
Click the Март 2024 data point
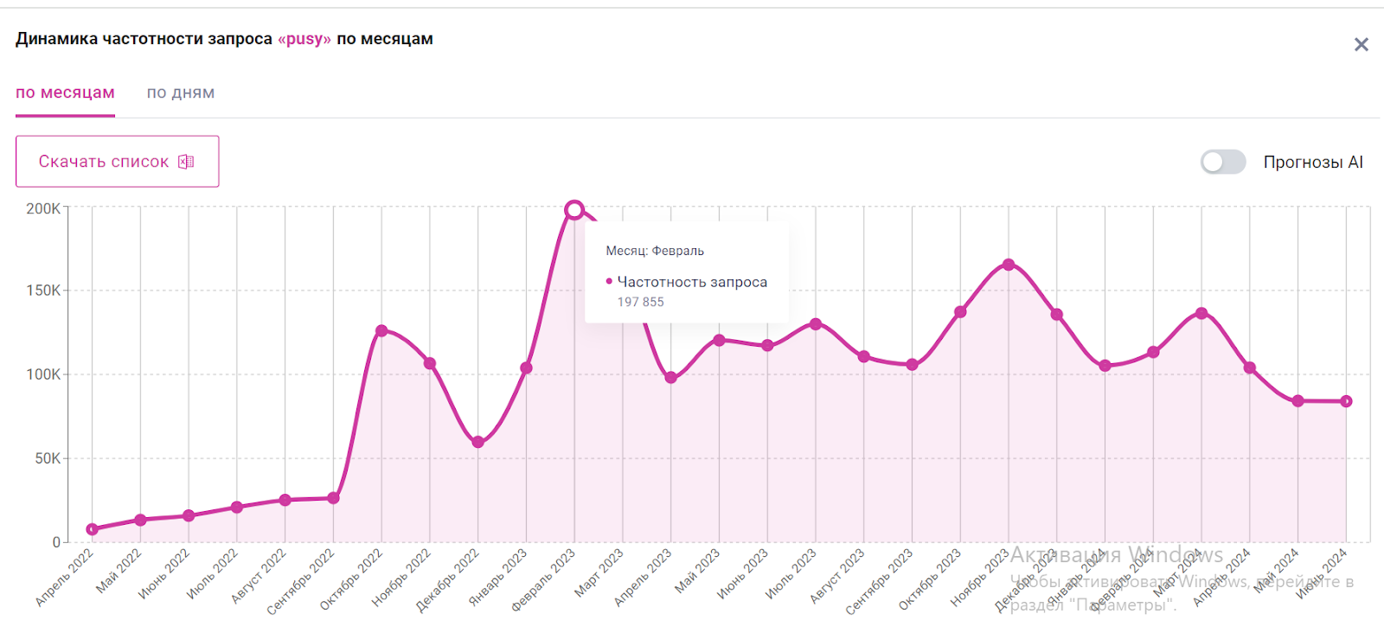pos(1201,313)
